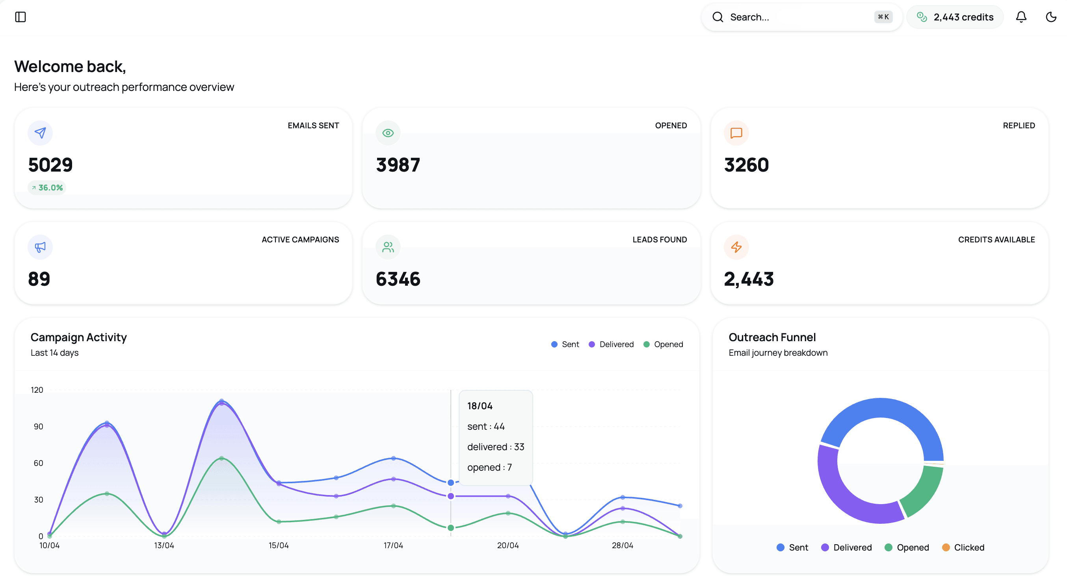Click the ACTIVE CAMPAIGNS card label

[x=300, y=240]
